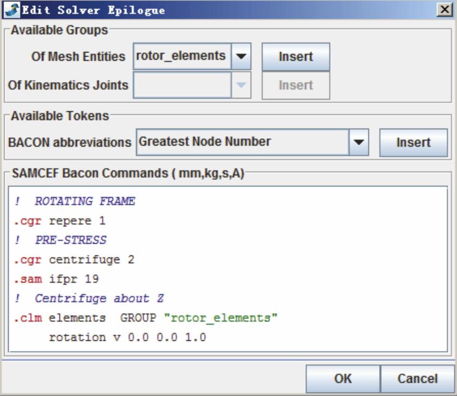Open the Mesh Entities dropdown arrow

tap(242, 57)
